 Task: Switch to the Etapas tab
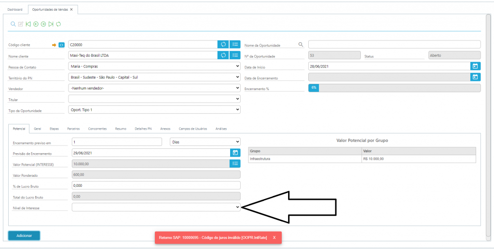pos(54,129)
